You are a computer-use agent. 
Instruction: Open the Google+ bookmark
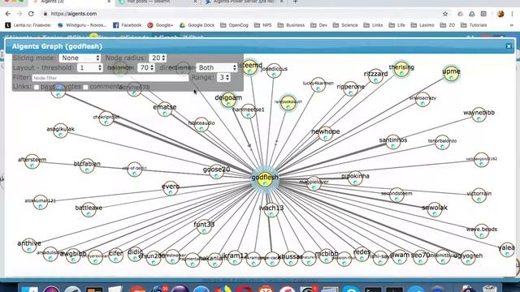click(160, 25)
